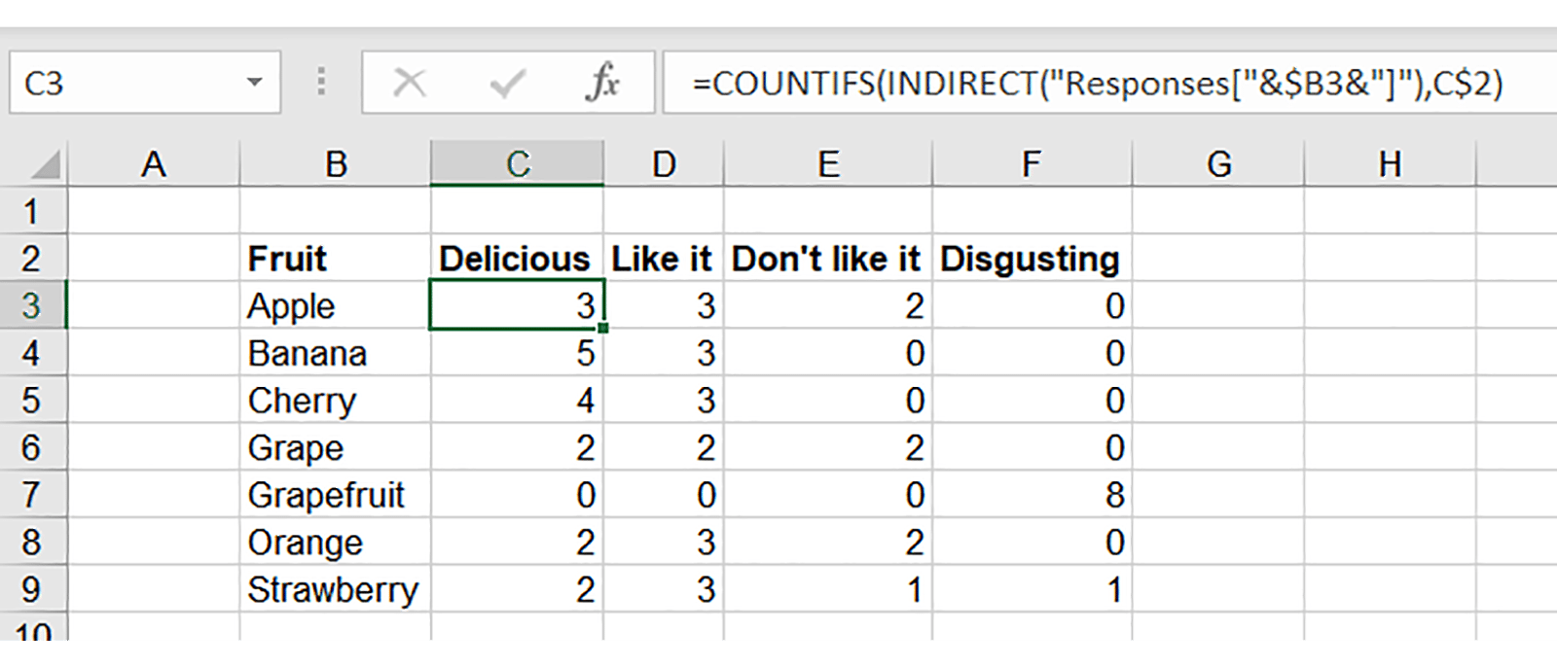This screenshot has width=1557, height=667.
Task: Click the Insert Function fx icon
Action: point(603,84)
